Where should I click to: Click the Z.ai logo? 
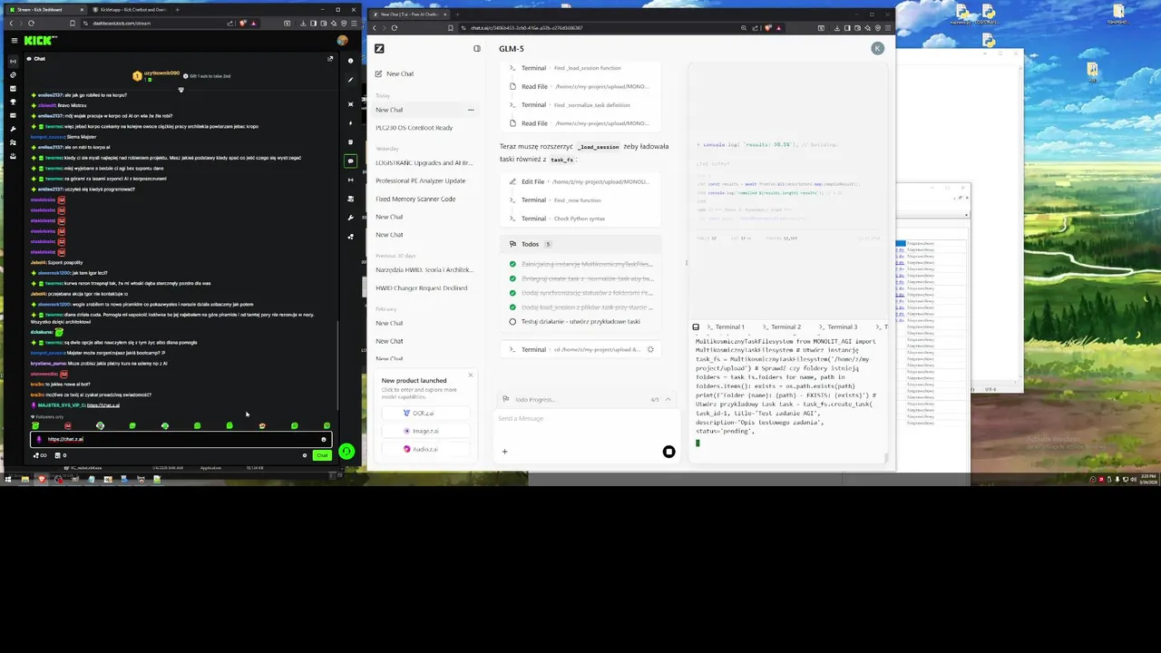(379, 48)
